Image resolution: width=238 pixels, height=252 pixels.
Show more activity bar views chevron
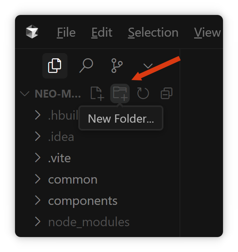pyautogui.click(x=148, y=66)
